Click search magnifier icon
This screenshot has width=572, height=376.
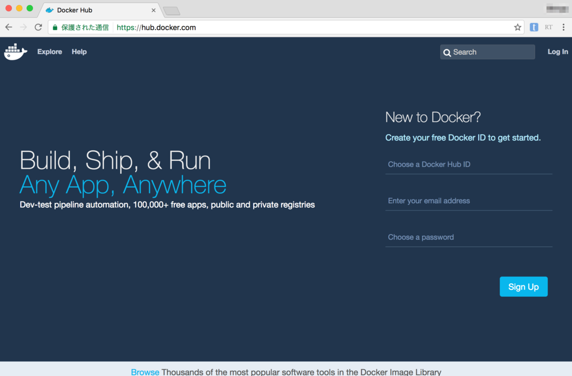pos(447,53)
